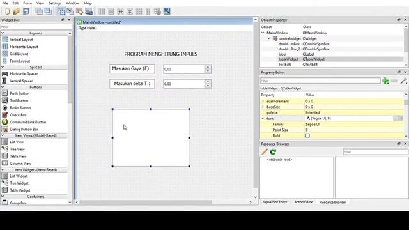Decrease the Masukan delta T spin box value
Image resolution: width=409 pixels, height=230 pixels.
pyautogui.click(x=208, y=86)
